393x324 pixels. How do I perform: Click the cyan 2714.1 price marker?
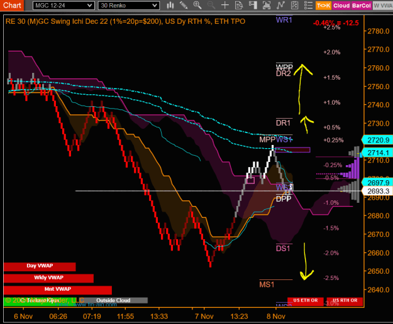tap(378, 153)
